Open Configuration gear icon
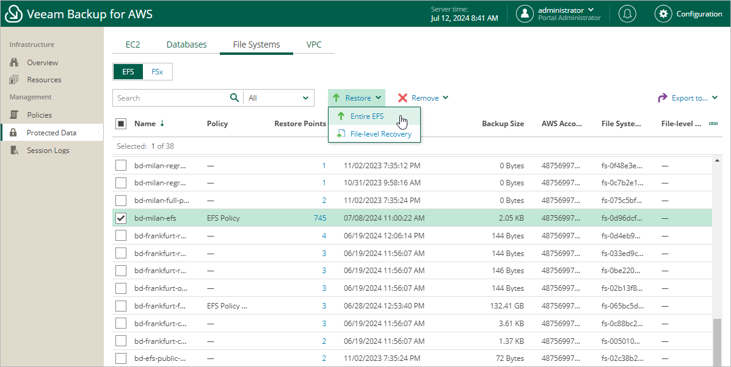This screenshot has height=367, width=731. [x=663, y=14]
